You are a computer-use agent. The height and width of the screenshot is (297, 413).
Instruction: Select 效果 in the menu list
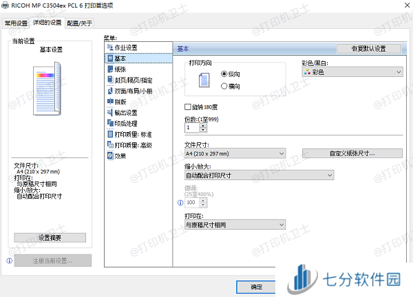point(138,156)
